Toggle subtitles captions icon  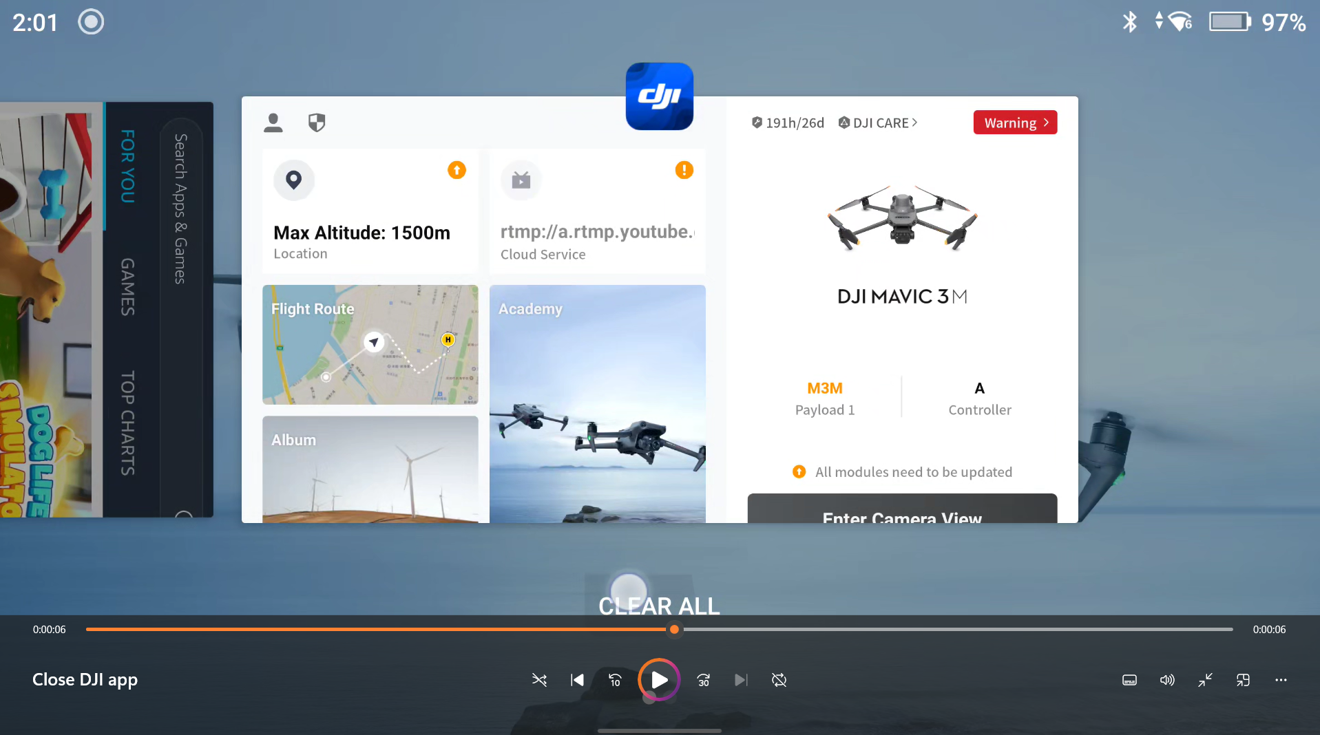click(1129, 680)
